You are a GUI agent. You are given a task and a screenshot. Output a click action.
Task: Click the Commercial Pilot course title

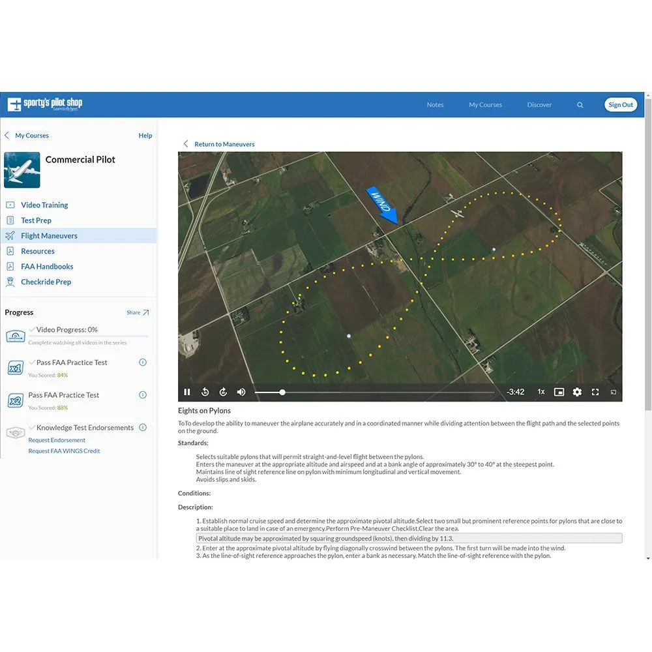coord(80,160)
